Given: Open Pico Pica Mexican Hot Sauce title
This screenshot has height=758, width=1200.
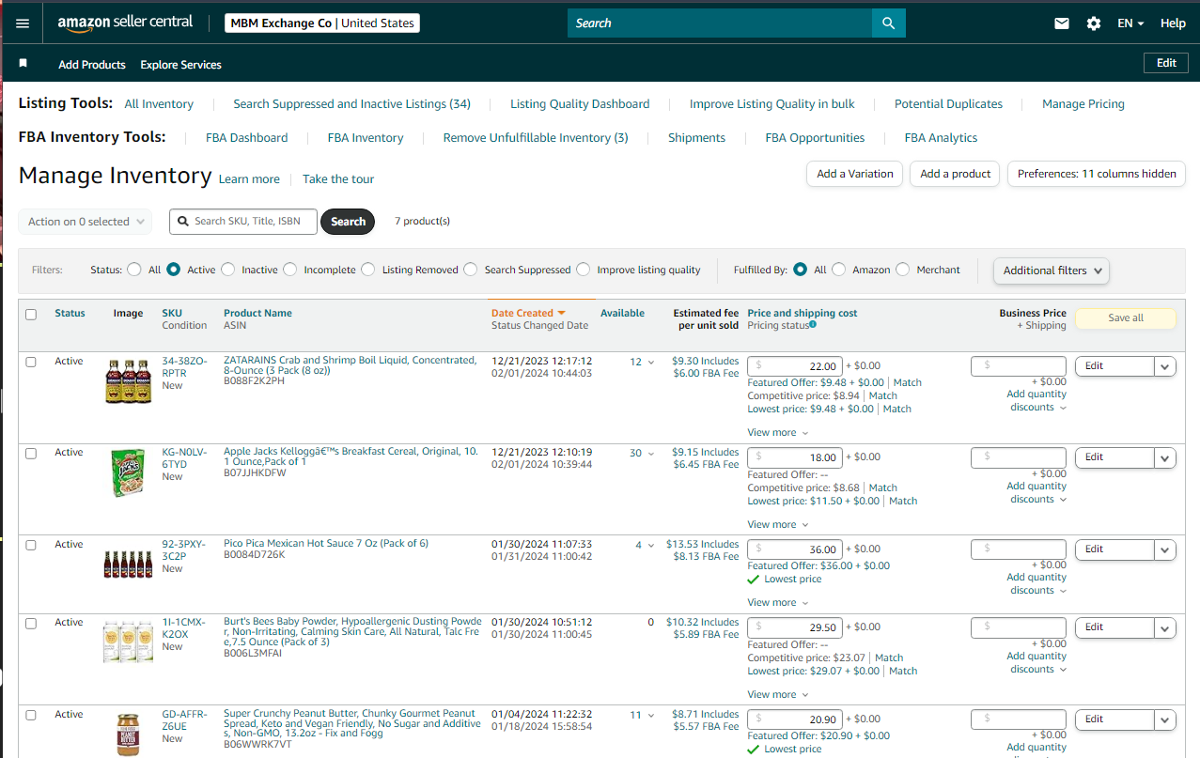Looking at the screenshot, I should pos(326,544).
